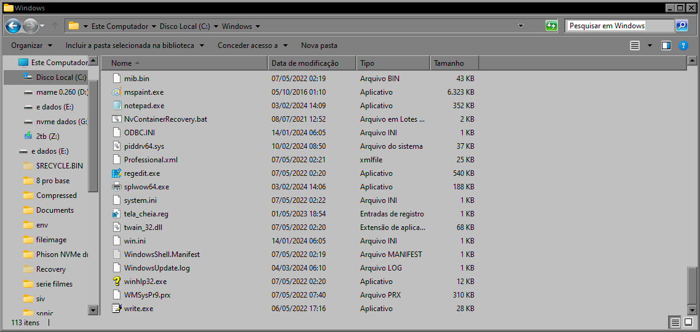Sort by Nome column header
The height and width of the screenshot is (332, 700).
pyautogui.click(x=184, y=63)
